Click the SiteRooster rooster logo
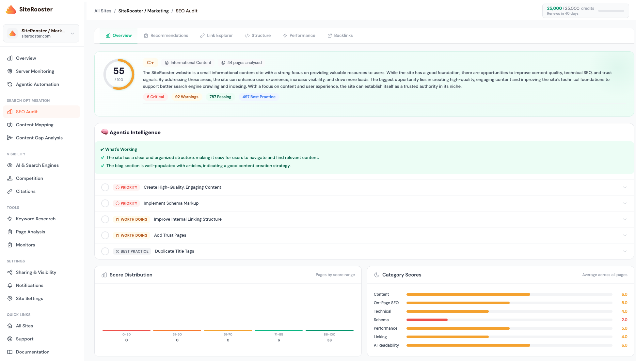Screen dimensions: 636x361 tap(10, 9)
